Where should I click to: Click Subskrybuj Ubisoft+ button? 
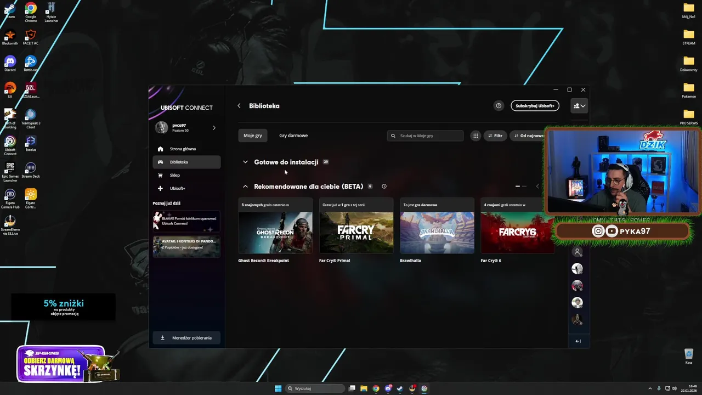click(x=535, y=106)
